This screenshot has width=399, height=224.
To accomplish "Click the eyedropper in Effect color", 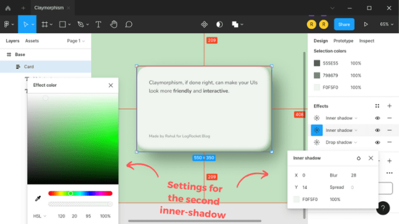I will (38, 198).
